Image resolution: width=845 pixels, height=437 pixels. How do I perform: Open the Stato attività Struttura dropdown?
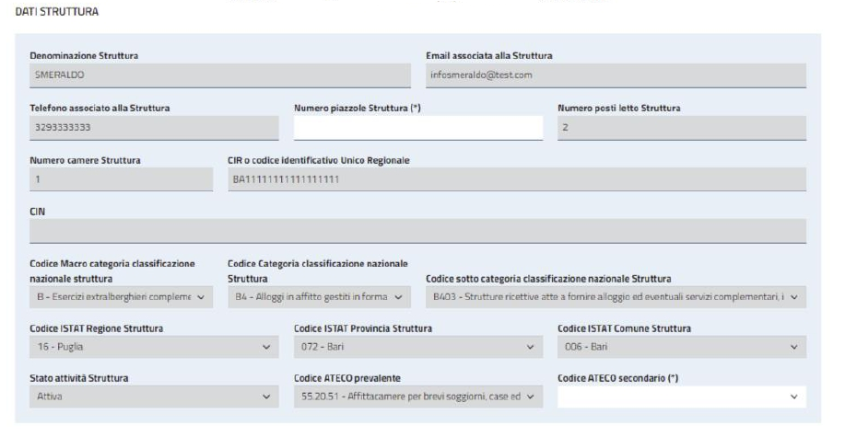point(154,397)
